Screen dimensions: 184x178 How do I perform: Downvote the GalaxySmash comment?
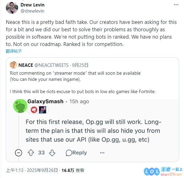52,153
